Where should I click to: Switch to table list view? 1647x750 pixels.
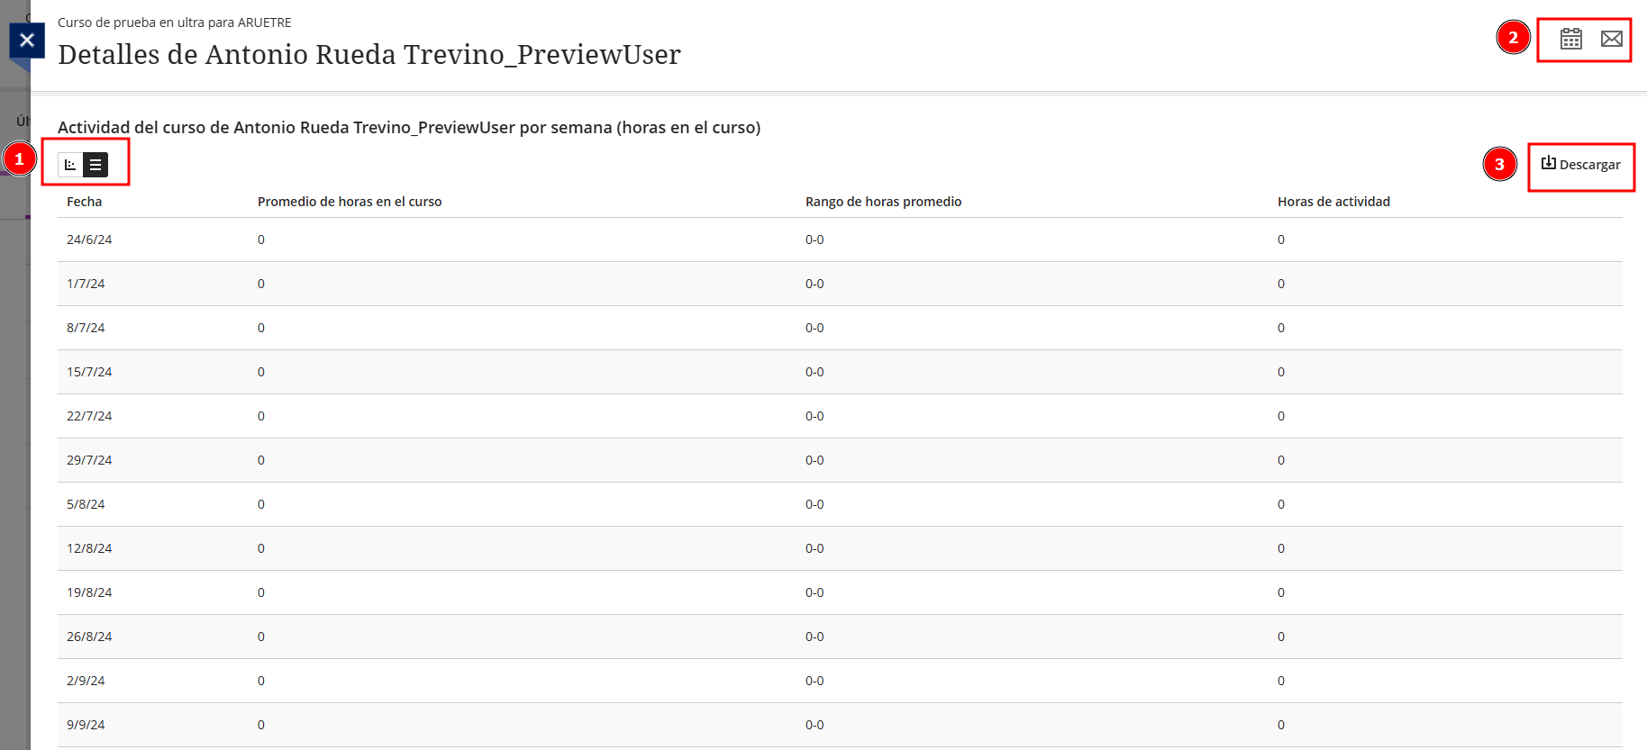click(x=96, y=165)
